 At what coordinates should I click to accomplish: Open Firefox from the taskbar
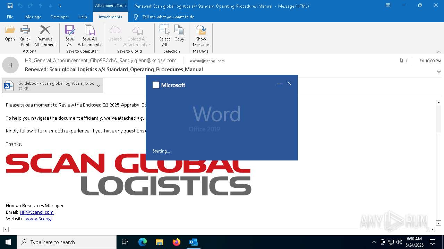tap(176, 242)
